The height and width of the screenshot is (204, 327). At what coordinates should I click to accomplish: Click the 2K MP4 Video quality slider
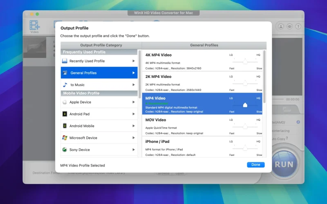pyautogui.click(x=245, y=83)
